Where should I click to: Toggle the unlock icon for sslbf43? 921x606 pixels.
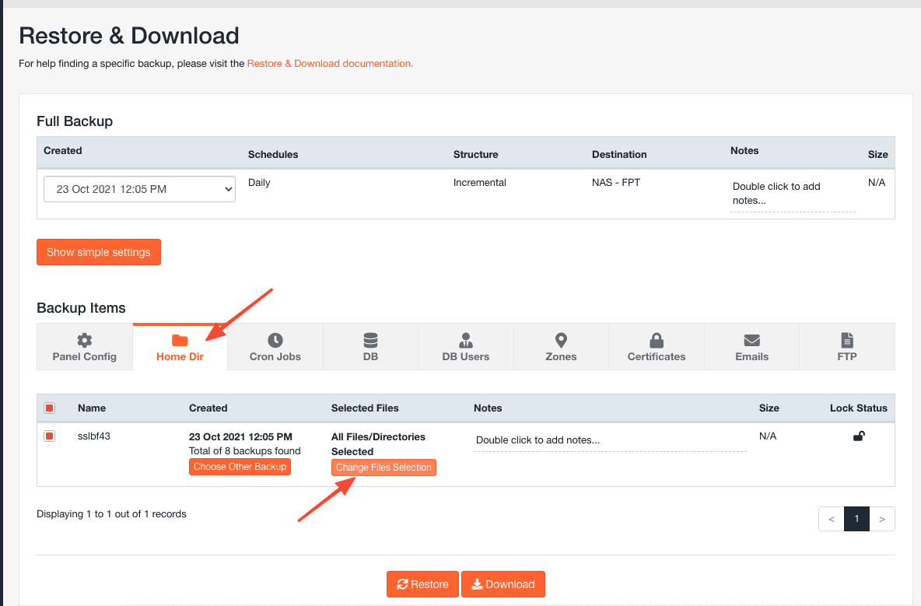tap(859, 436)
